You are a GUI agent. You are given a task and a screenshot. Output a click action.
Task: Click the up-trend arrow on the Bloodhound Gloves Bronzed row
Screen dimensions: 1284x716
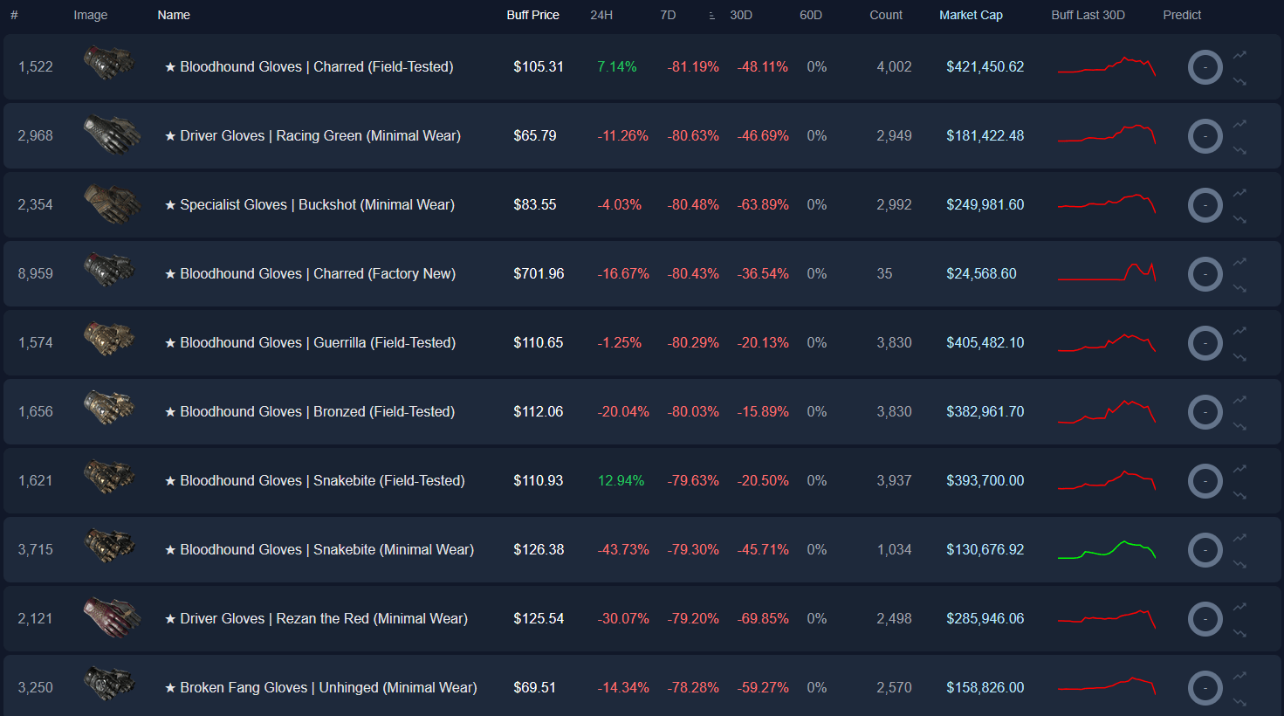(1239, 398)
